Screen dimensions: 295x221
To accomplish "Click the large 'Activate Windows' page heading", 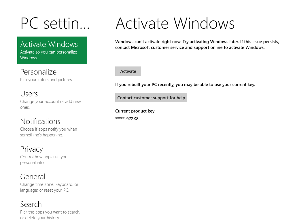I will pyautogui.click(x=175, y=23).
